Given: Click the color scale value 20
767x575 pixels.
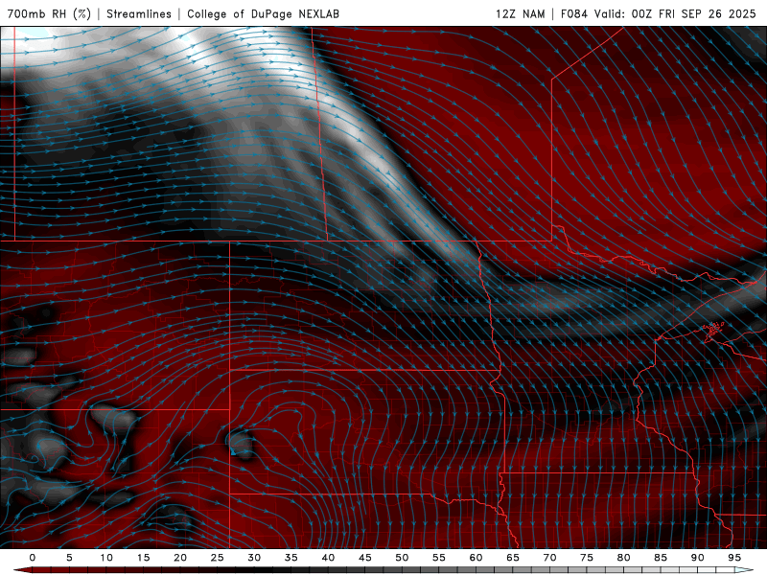Looking at the screenshot, I should pyautogui.click(x=180, y=558).
